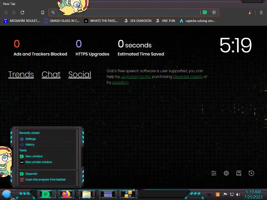The image size is (267, 200).
Task: Open the Start orb button
Action: pos(7,195)
